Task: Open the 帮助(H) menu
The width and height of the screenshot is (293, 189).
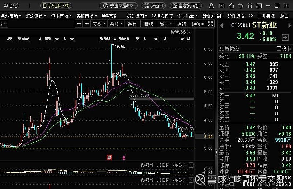Action: tap(11, 6)
